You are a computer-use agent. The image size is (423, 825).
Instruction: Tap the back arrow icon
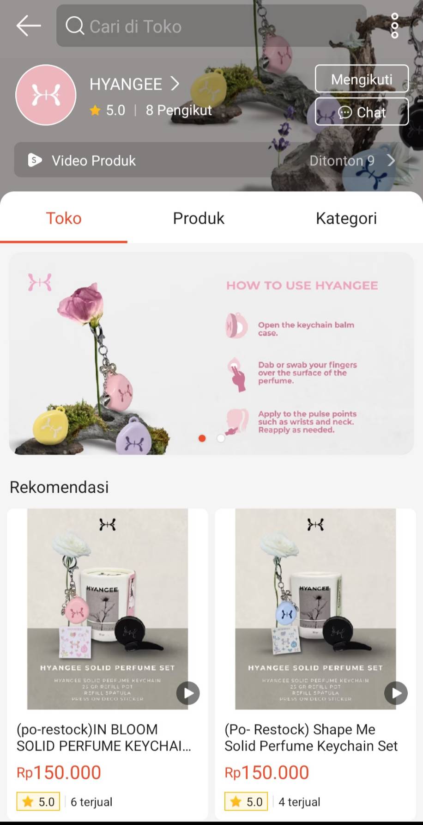click(x=29, y=26)
